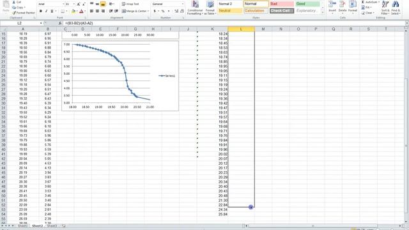
Task: Apply the Good cell style
Action: tap(308, 4)
